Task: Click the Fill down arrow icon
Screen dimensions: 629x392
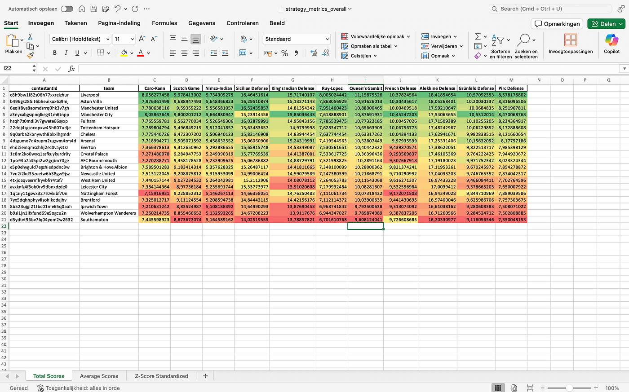Action: pyautogui.click(x=478, y=46)
